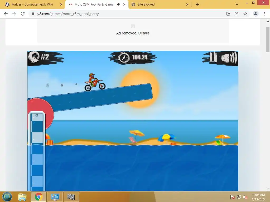Click the "Ad removed." notice text

127,33
